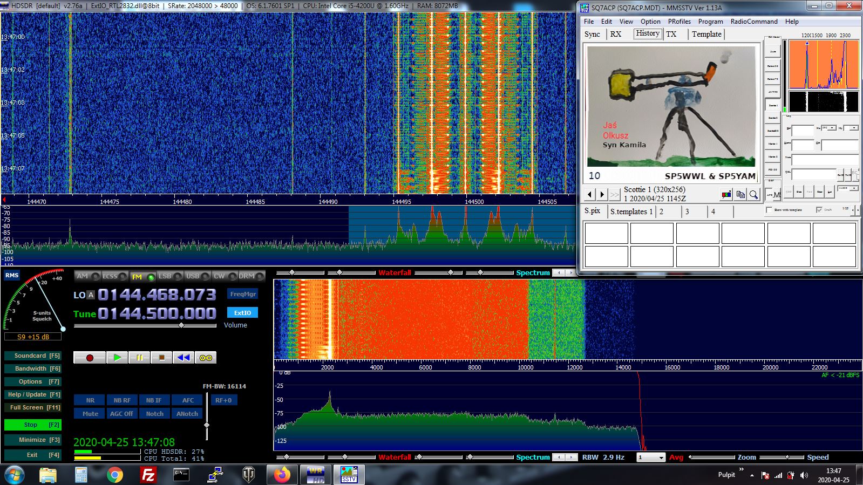
Task: Toggle loop playback with the yellow loop icon
Action: [206, 358]
